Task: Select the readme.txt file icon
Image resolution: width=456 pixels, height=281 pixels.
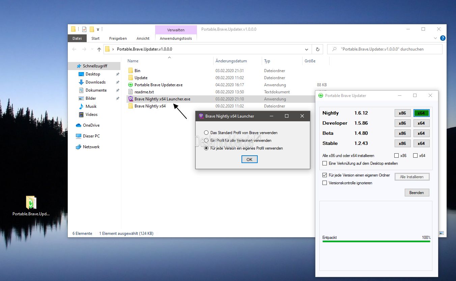Action: click(131, 92)
